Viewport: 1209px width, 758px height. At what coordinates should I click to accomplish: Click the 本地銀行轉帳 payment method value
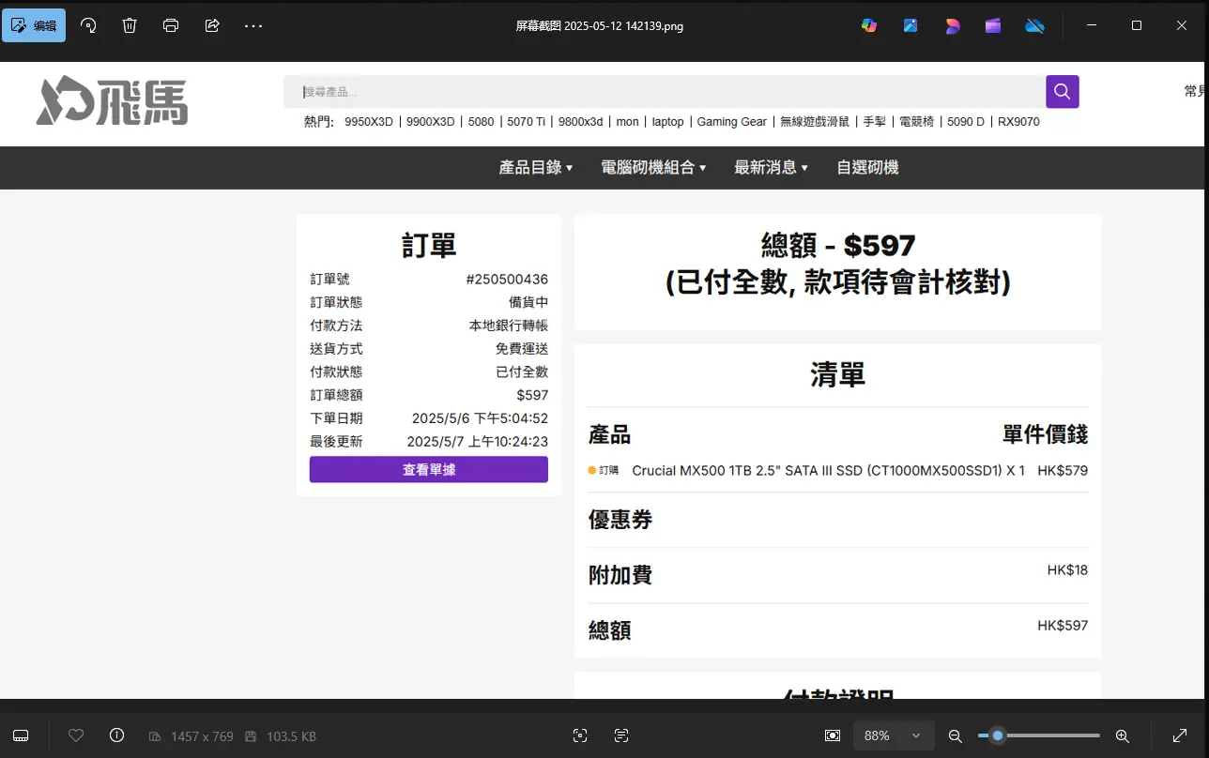click(x=509, y=326)
